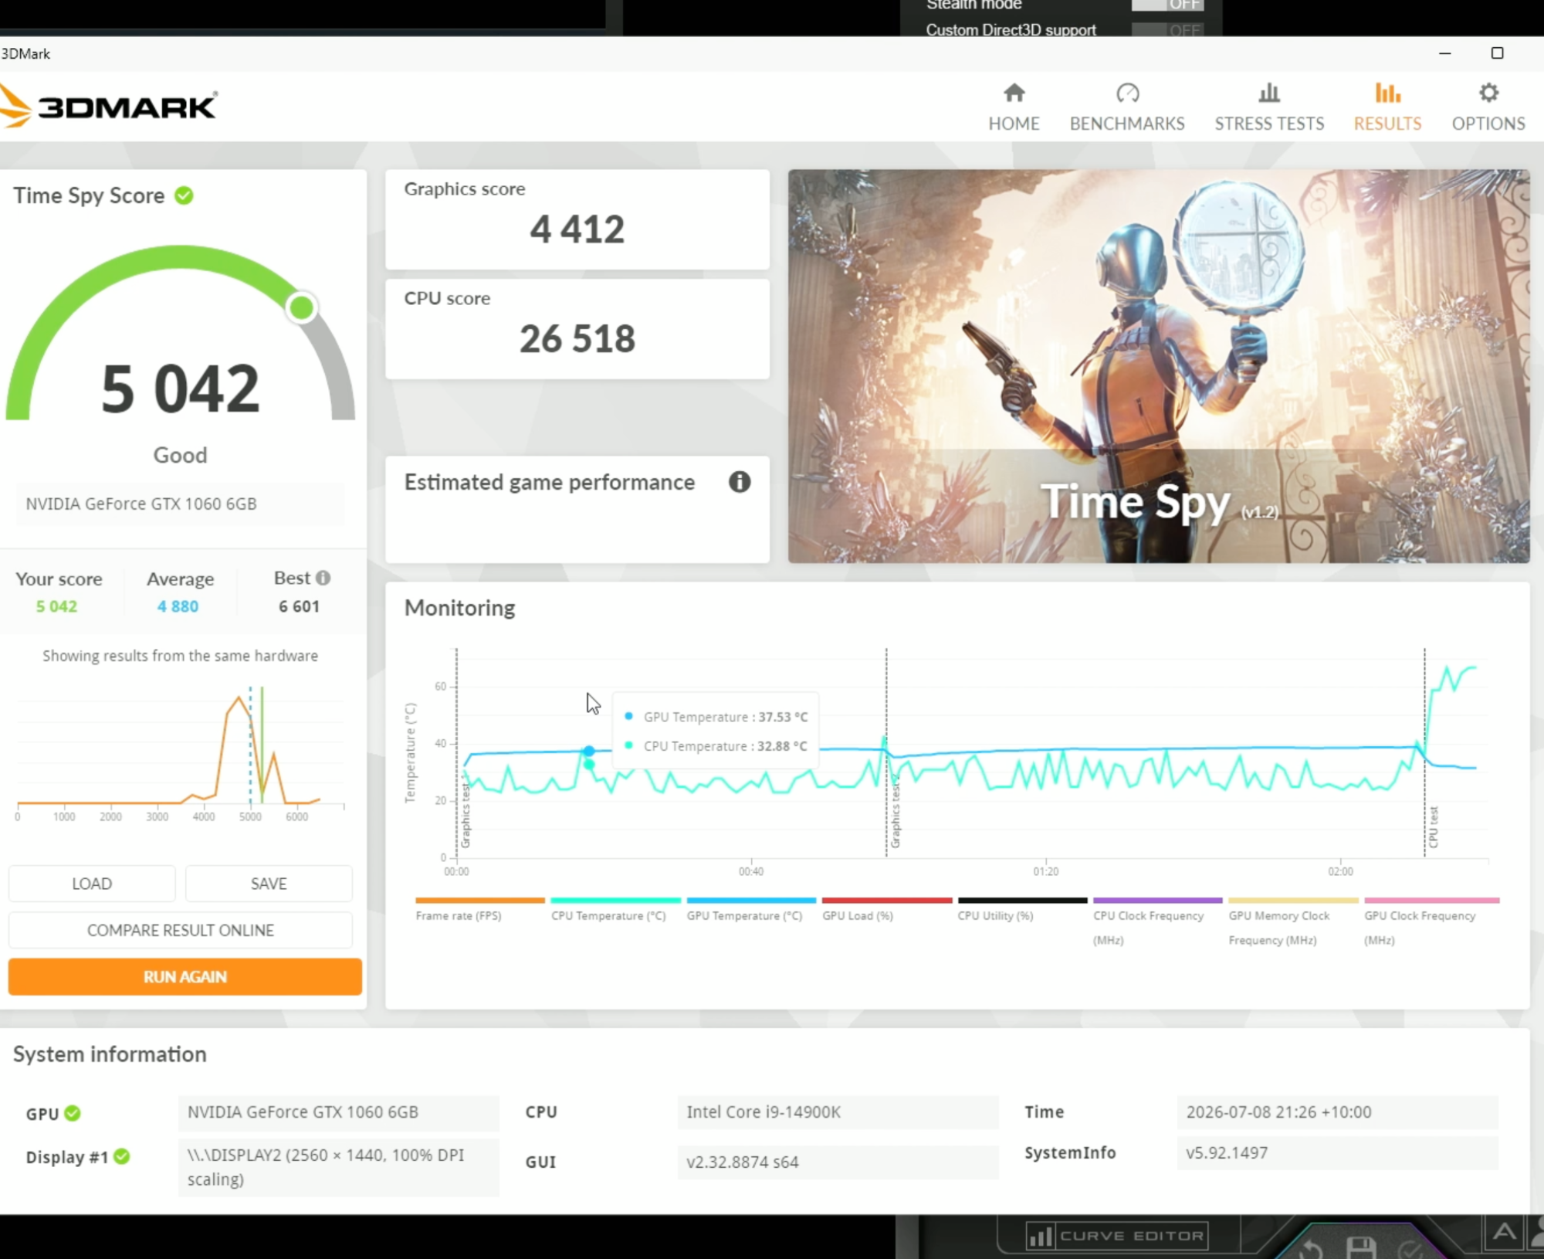This screenshot has height=1259, width=1544.
Task: Open the BENCHMARKS tab
Action: (x=1127, y=107)
